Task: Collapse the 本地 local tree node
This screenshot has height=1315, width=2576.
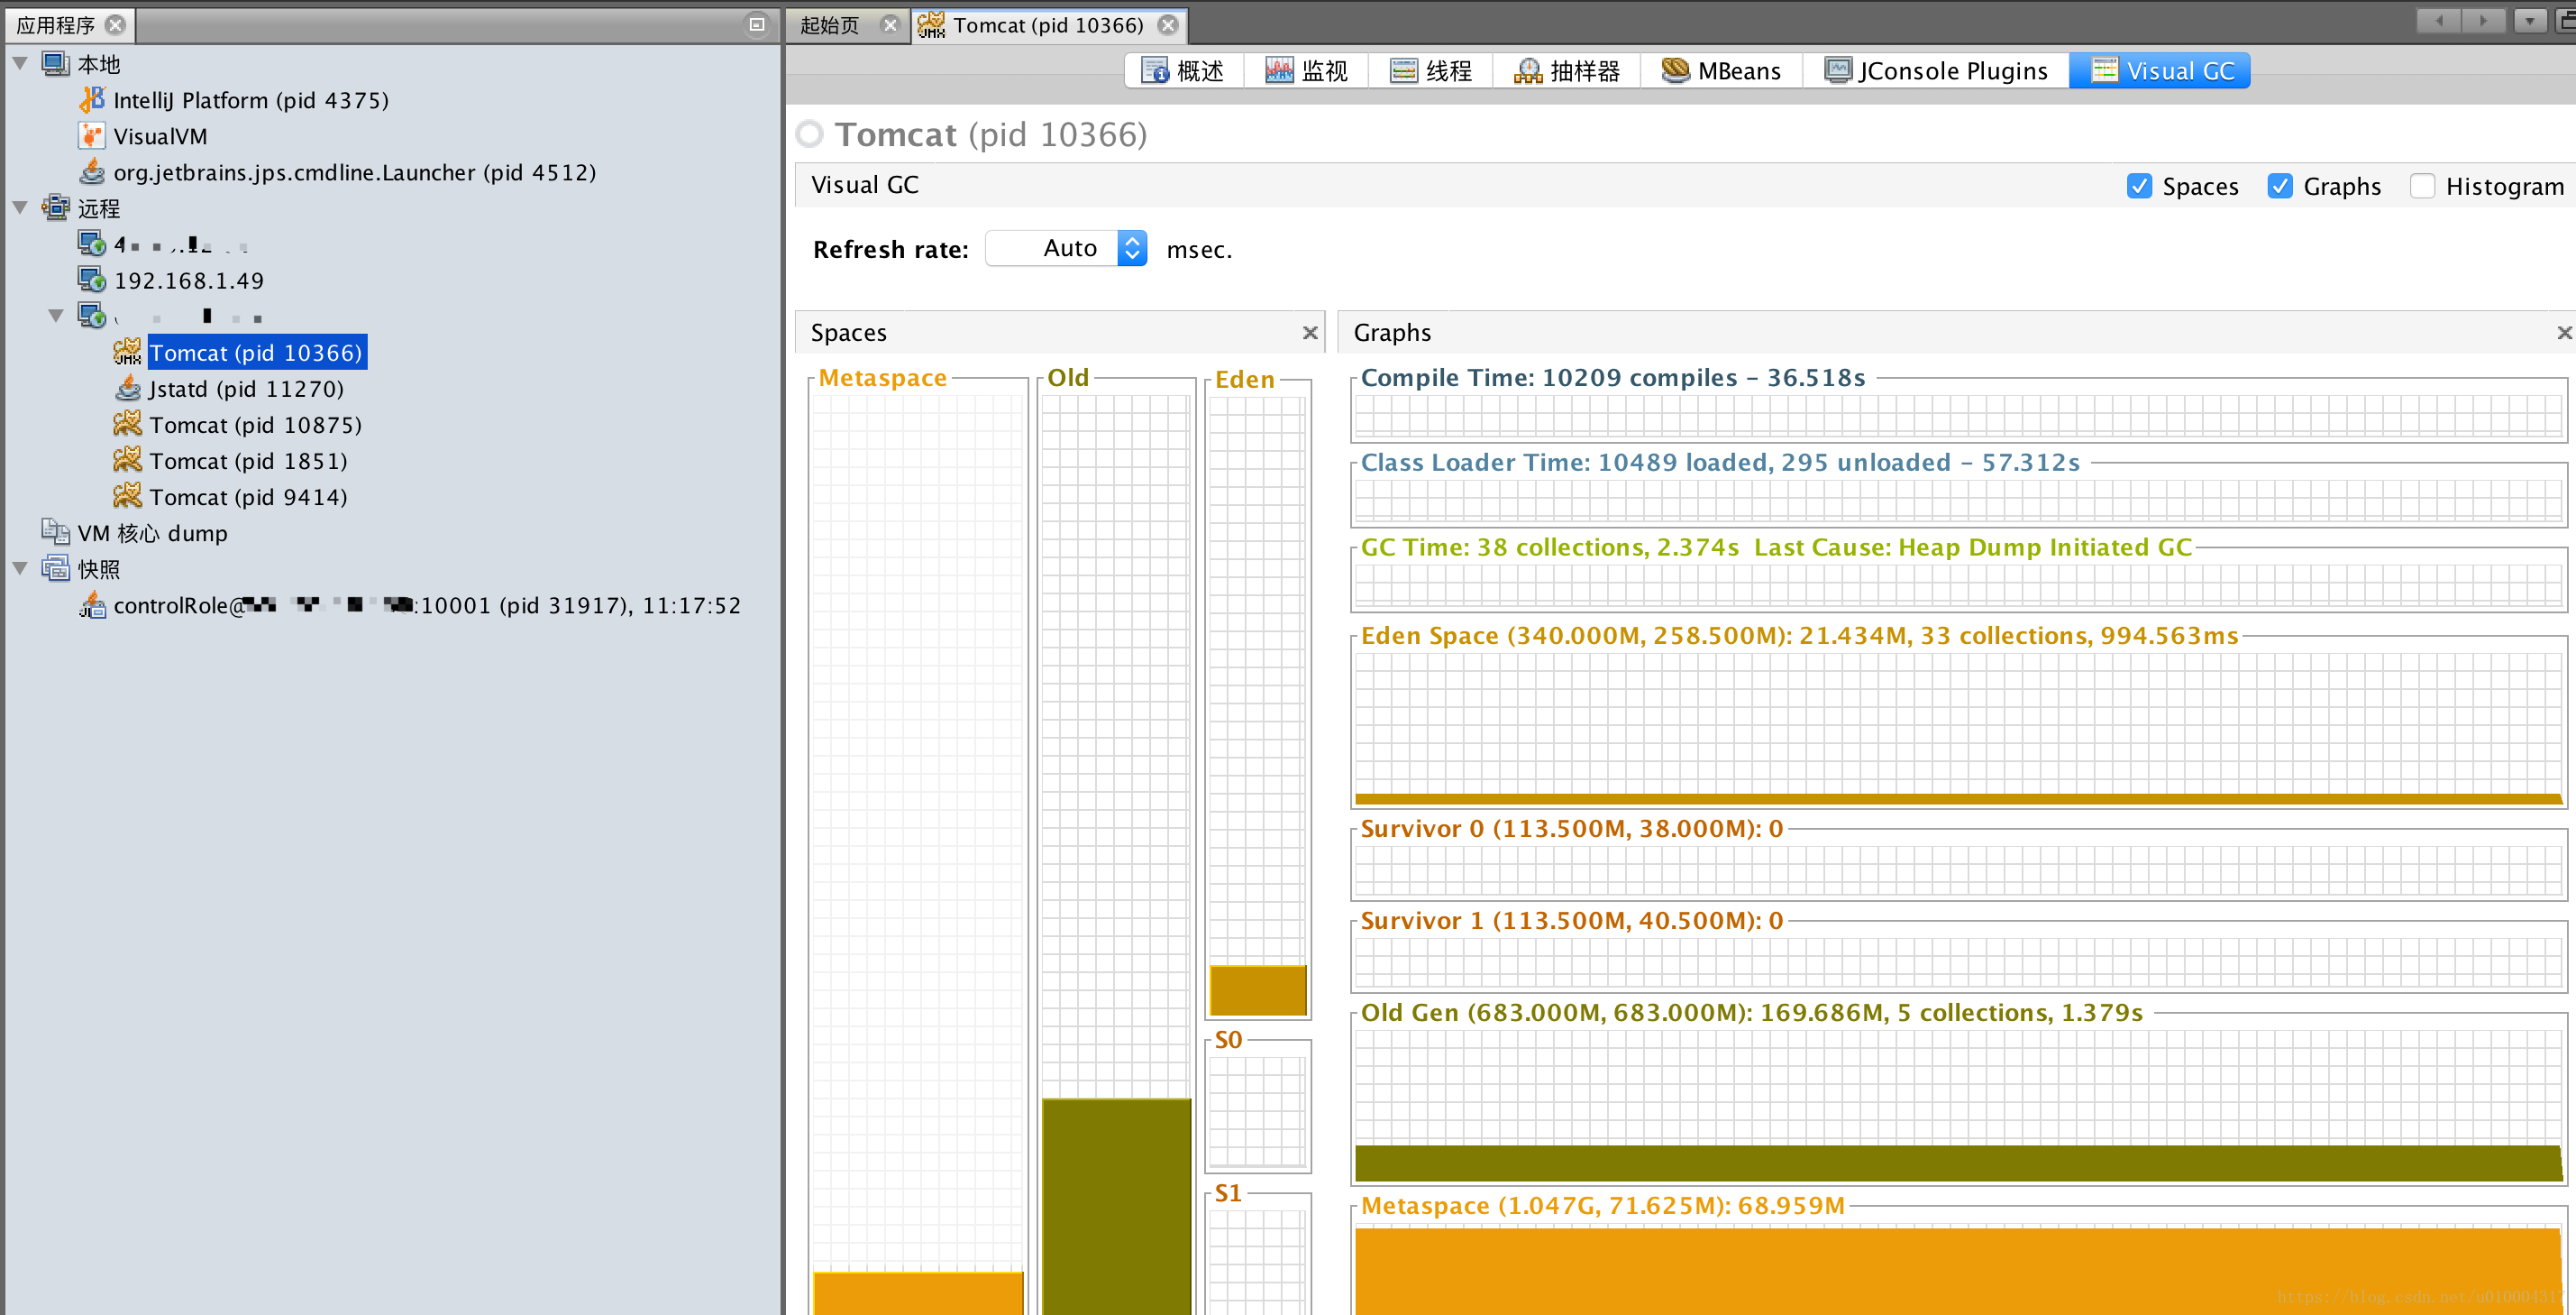Action: coord(20,63)
